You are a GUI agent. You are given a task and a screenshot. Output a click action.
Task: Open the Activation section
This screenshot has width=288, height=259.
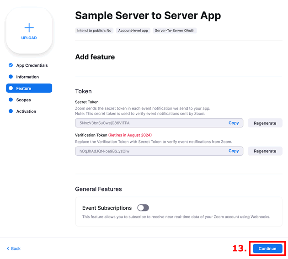point(26,111)
